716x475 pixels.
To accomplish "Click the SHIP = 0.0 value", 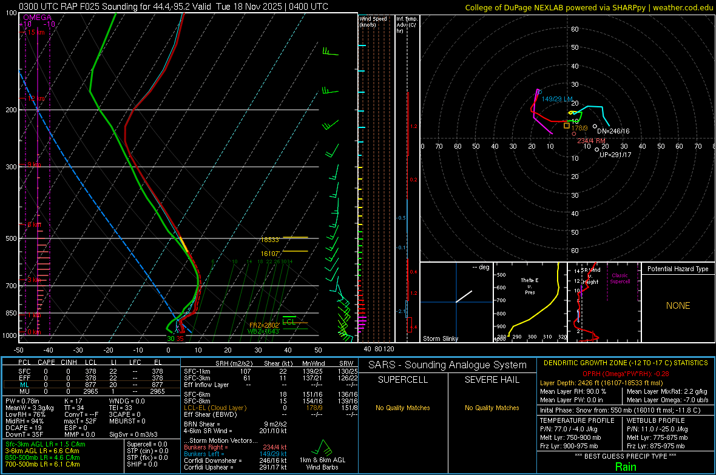I will click(x=142, y=465).
